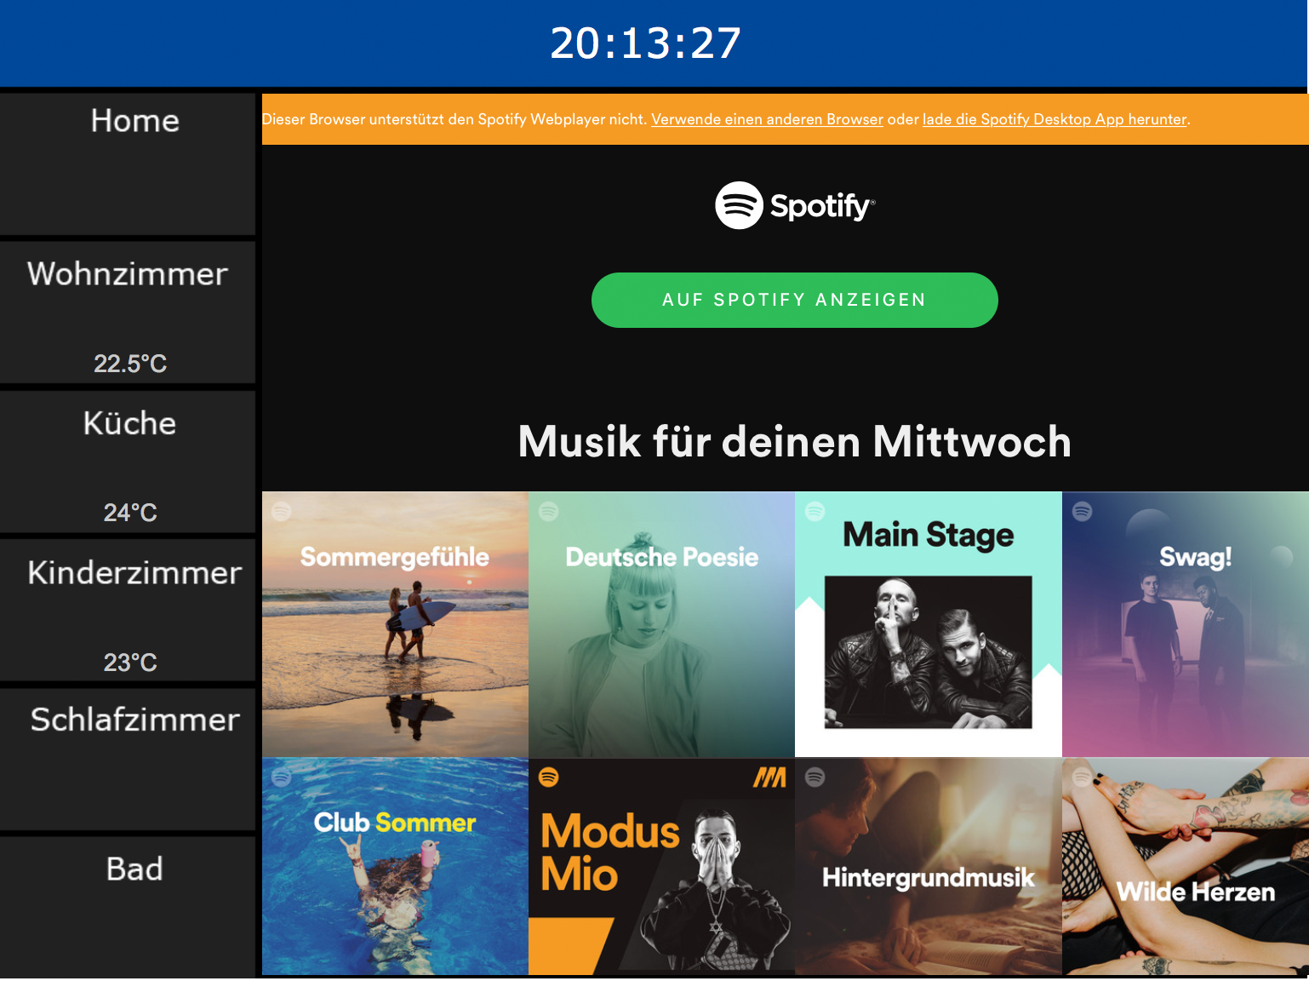Image resolution: width=1309 pixels, height=981 pixels.
Task: Click the Spotify badge on Deutsche Poesie cover
Action: pos(549,511)
